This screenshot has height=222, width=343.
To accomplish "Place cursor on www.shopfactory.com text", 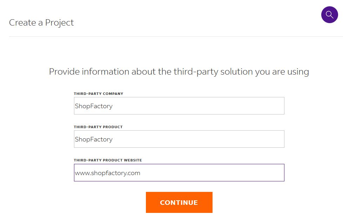I will (x=107, y=173).
